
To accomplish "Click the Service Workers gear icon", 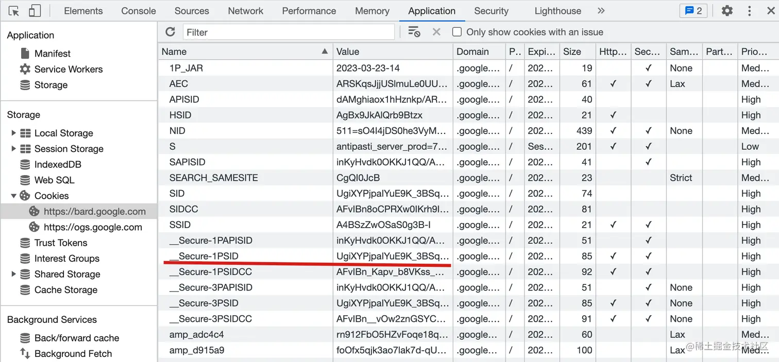I will 25,69.
